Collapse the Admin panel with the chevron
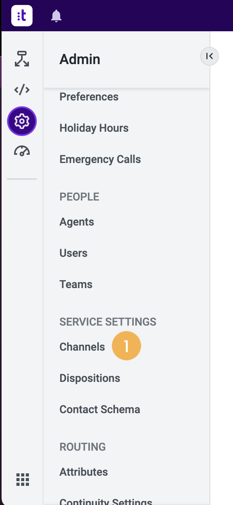Image resolution: width=233 pixels, height=505 pixels. (209, 56)
